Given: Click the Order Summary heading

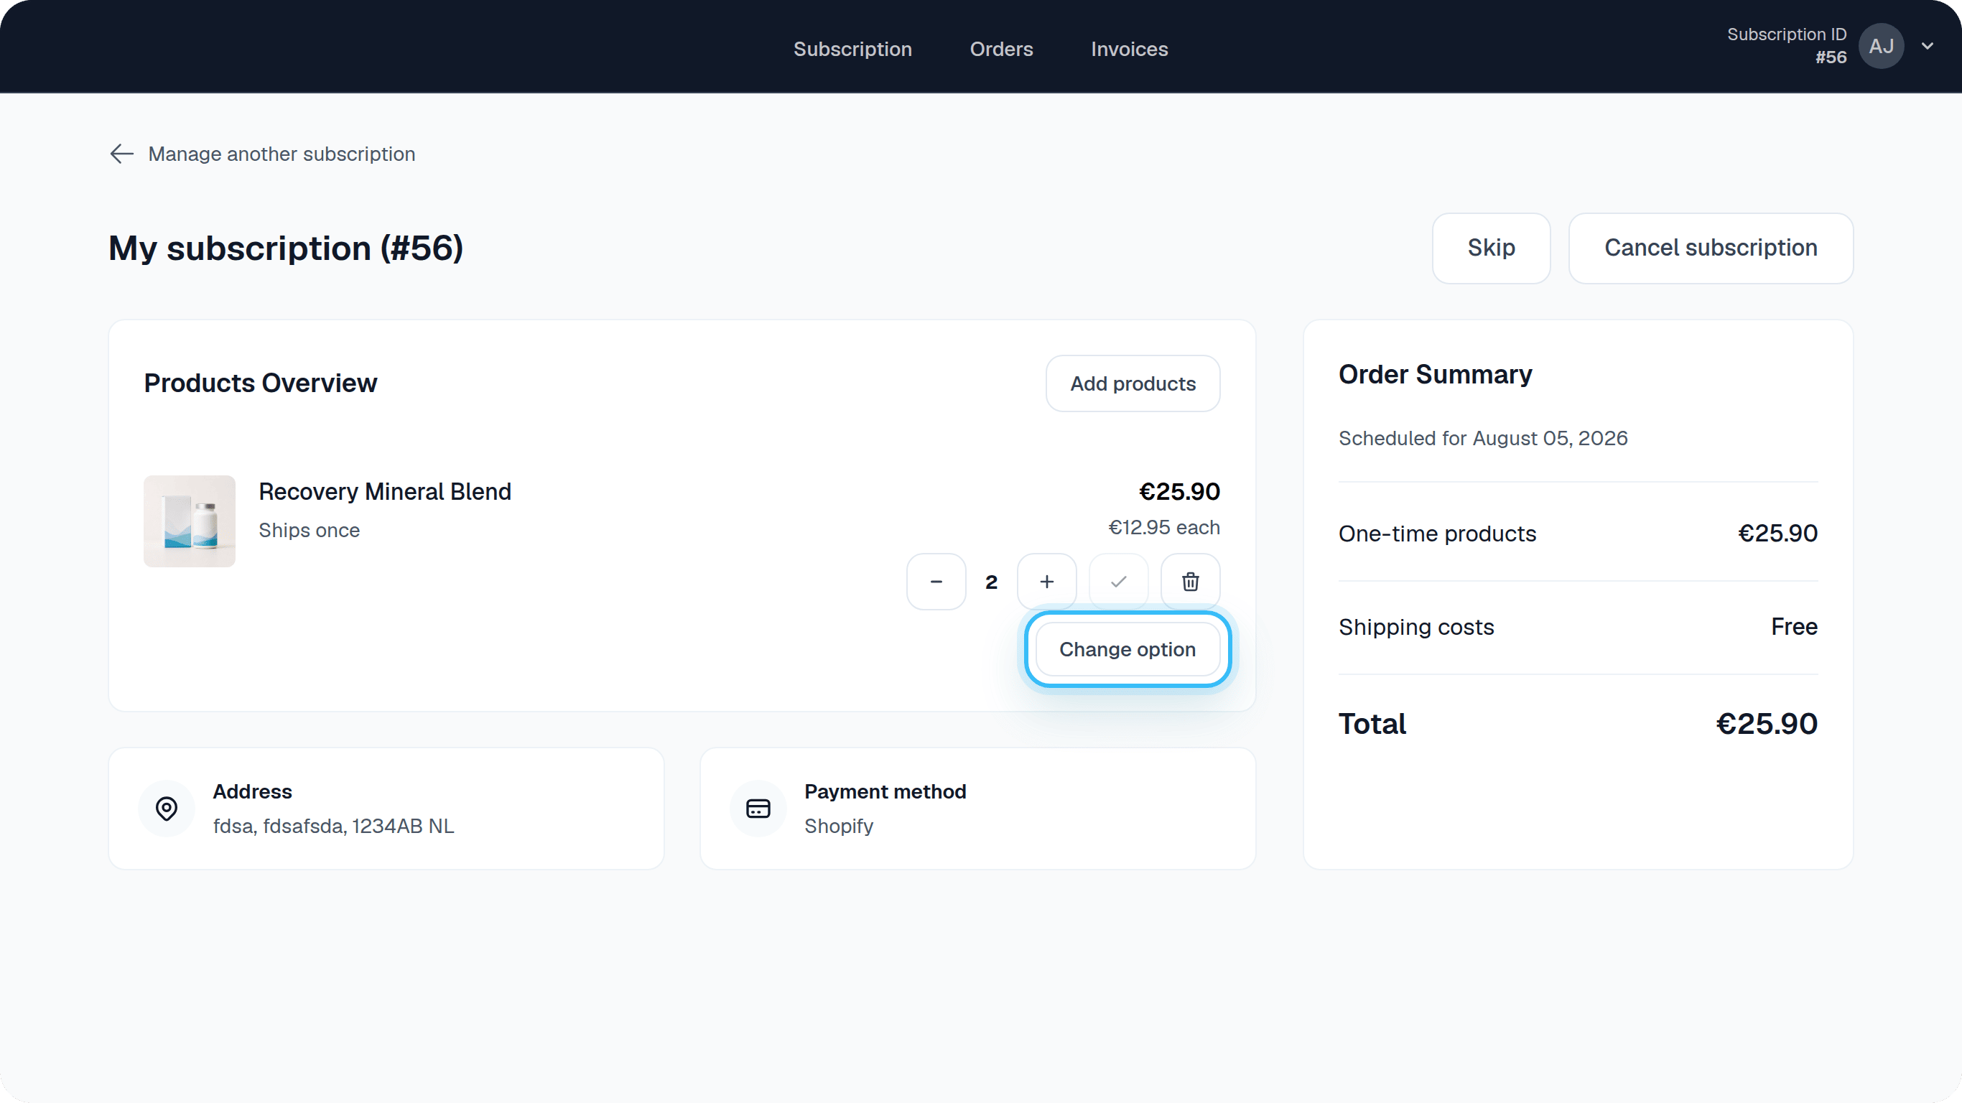Looking at the screenshot, I should click(1435, 375).
